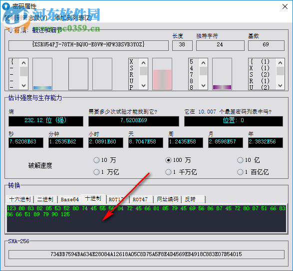This screenshot has height=271, width=293.
Task: Switch to the 二进制 tab
Action: (45, 199)
